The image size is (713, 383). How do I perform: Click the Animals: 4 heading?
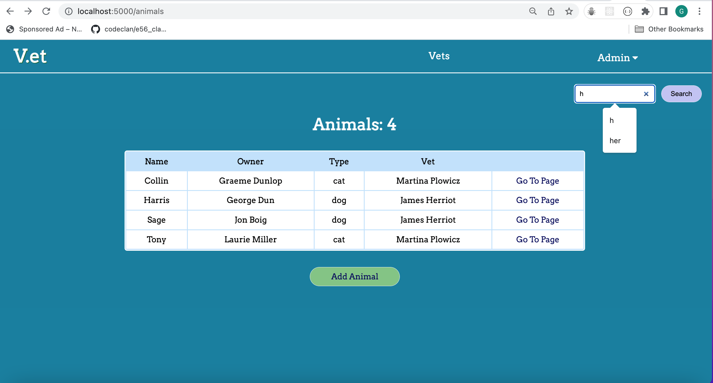click(x=354, y=124)
